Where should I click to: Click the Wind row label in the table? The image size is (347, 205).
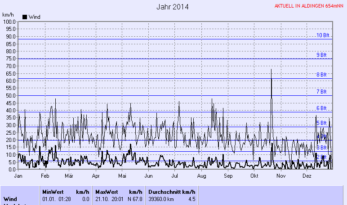(x=11, y=199)
